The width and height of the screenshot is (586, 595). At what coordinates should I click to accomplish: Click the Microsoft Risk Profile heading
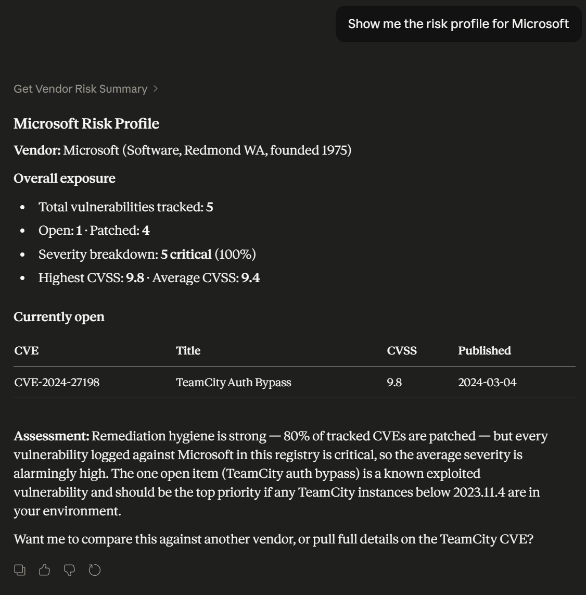click(86, 123)
